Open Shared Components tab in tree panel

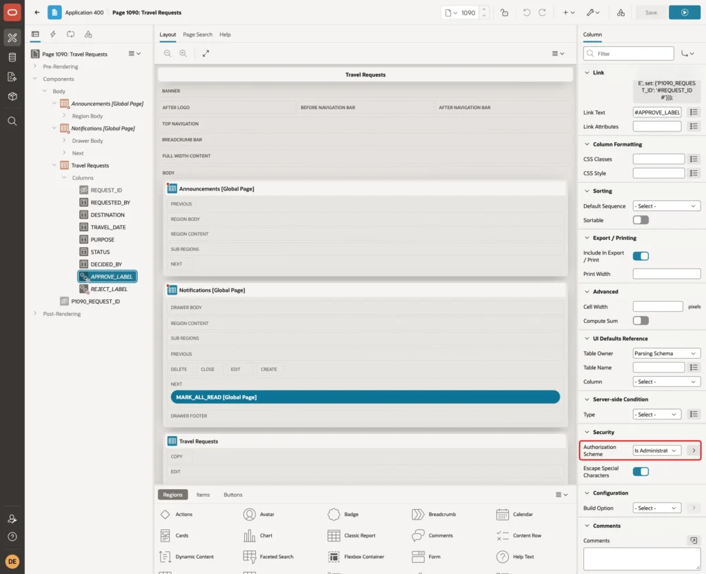click(88, 34)
